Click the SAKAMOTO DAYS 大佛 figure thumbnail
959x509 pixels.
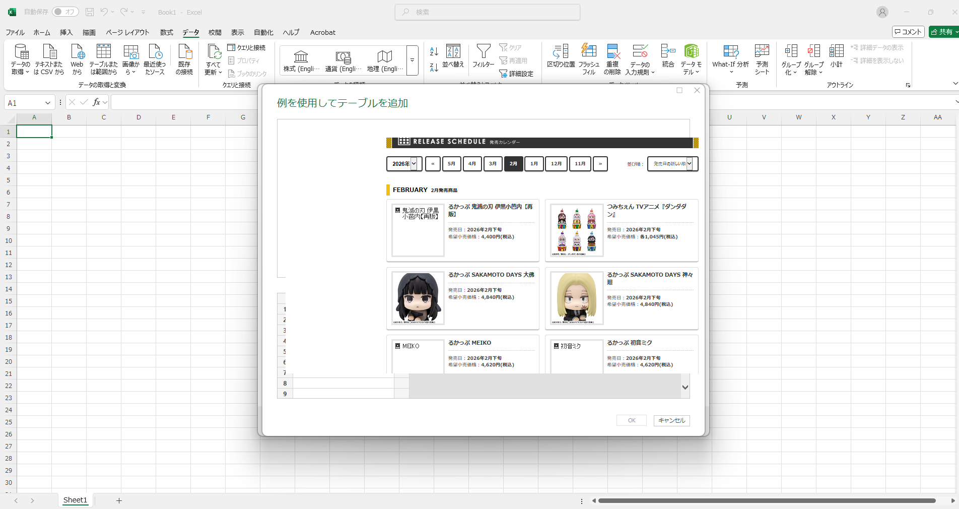(418, 298)
